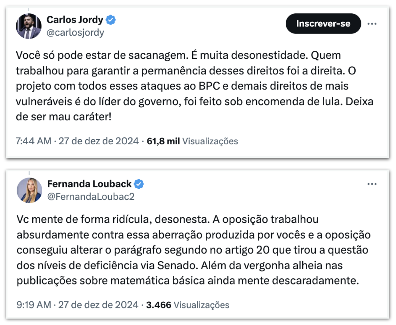The image size is (396, 325).
Task: Open the more options menu on Carlos Jordy's tweet
Action: (x=372, y=24)
